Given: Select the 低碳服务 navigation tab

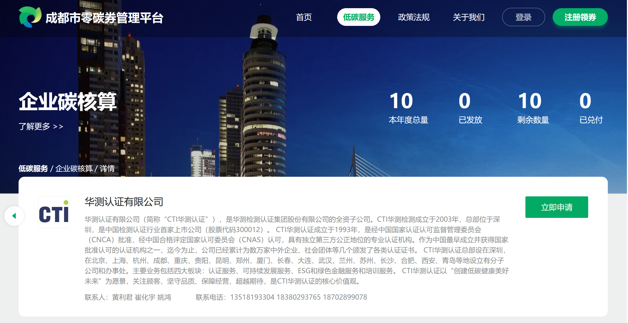Looking at the screenshot, I should (x=359, y=17).
